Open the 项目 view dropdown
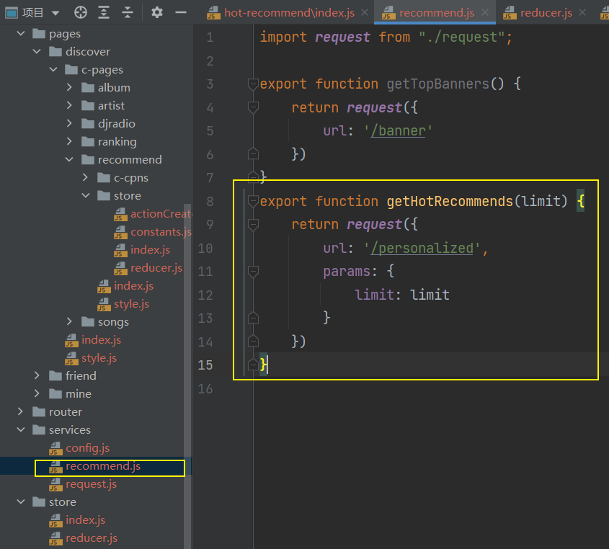The width and height of the screenshot is (609, 549). point(55,13)
